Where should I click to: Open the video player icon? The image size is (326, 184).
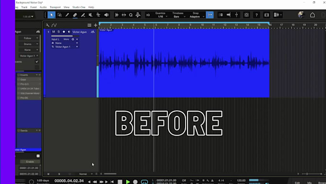pyautogui.click(x=267, y=15)
